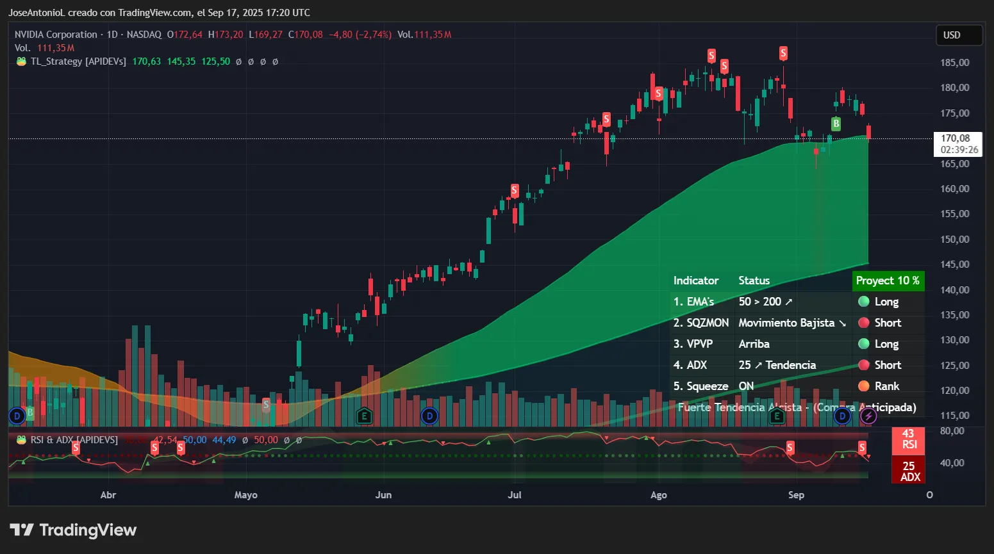
Task: Click the frog icon on RSI & ADX indicator
Action: pyautogui.click(x=21, y=440)
